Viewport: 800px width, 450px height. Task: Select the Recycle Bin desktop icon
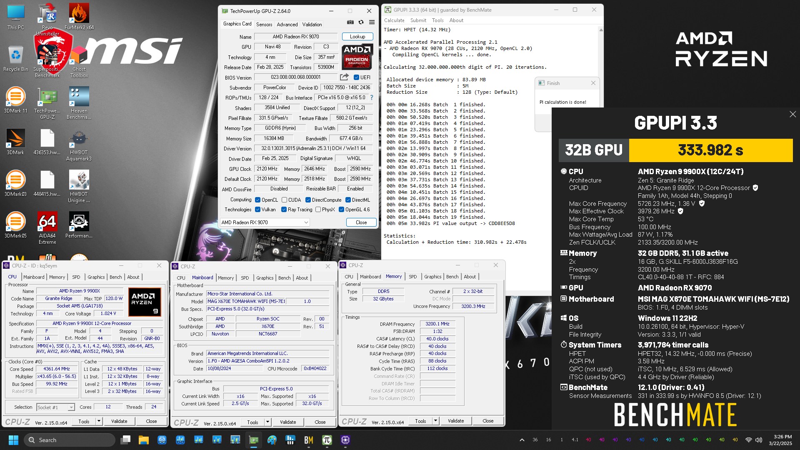[x=16, y=59]
